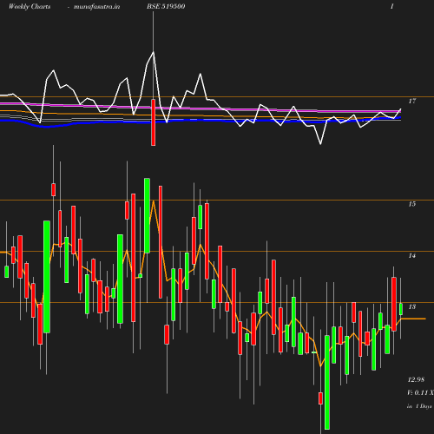Click the lowest green candle at the chart bottom

327,382
